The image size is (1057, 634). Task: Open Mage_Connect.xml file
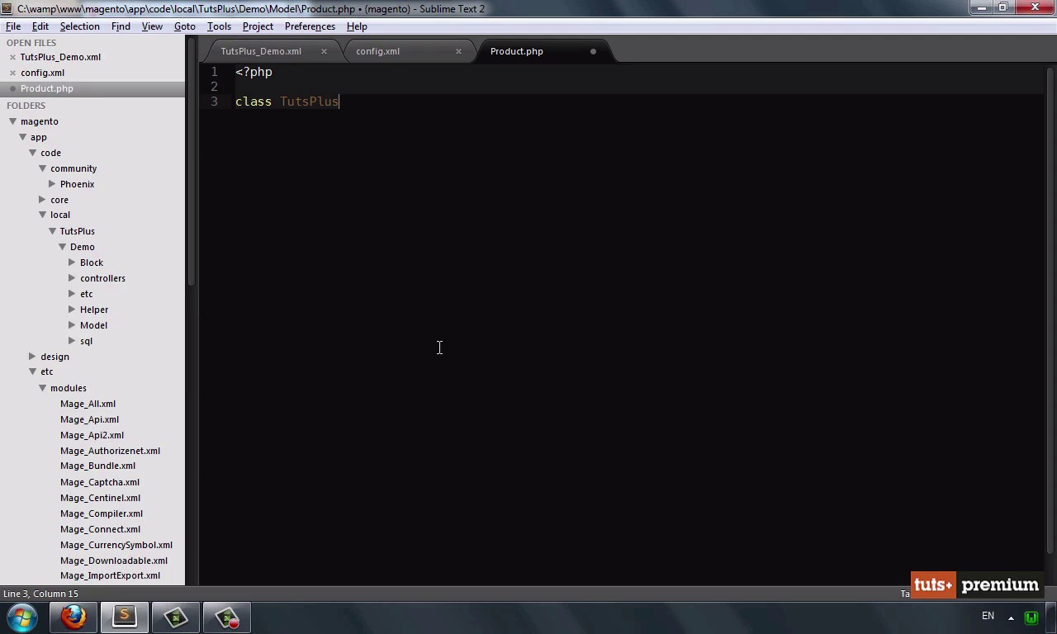(100, 529)
